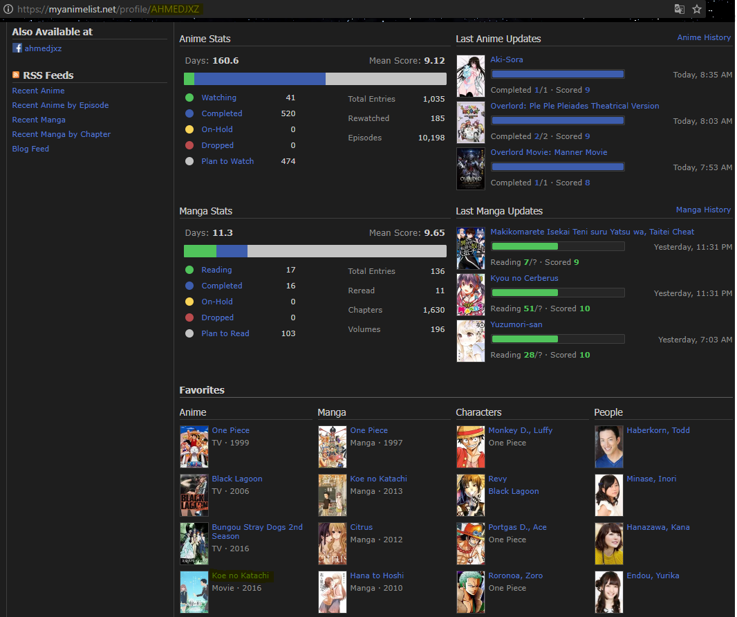
Task: Open the Anime History link
Action: point(703,37)
